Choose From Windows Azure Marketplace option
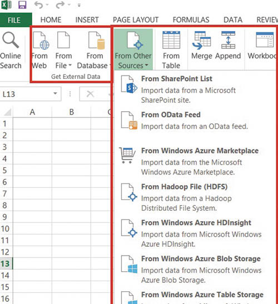Image resolution: width=278 pixels, height=304 pixels. [x=195, y=161]
